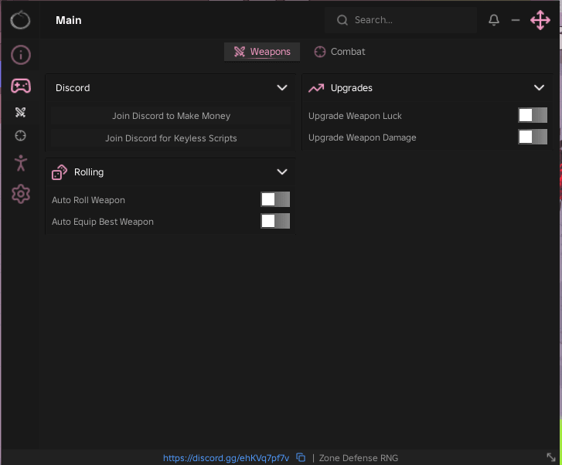Screen dimensions: 562x465
Task: Click the Upgrades trending arrow icon
Action: tap(316, 88)
